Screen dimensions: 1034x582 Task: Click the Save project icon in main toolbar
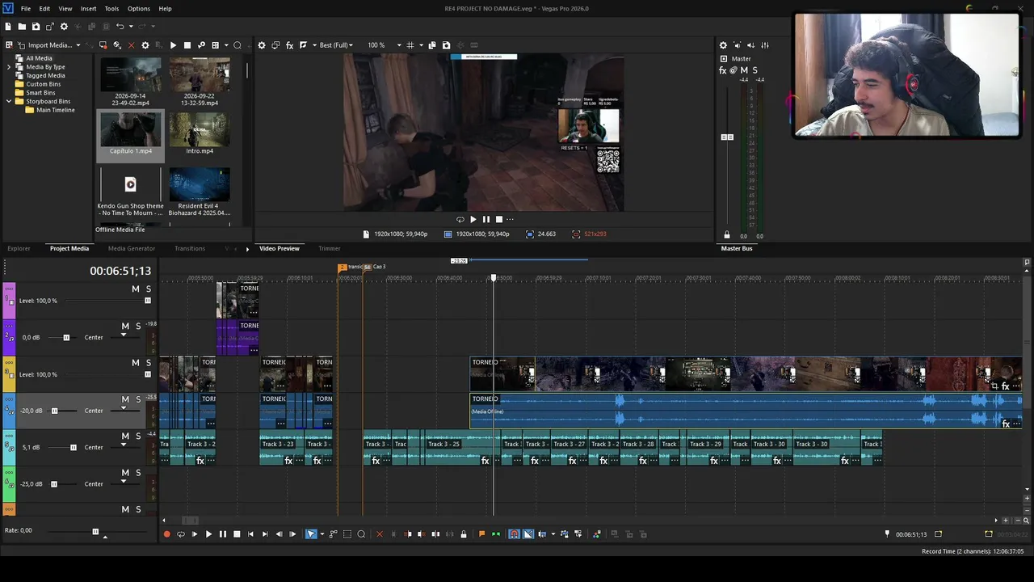pos(36,27)
